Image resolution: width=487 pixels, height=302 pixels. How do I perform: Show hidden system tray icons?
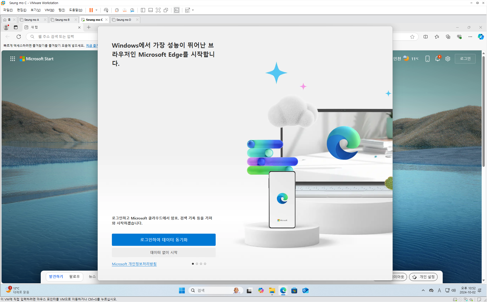(423, 290)
